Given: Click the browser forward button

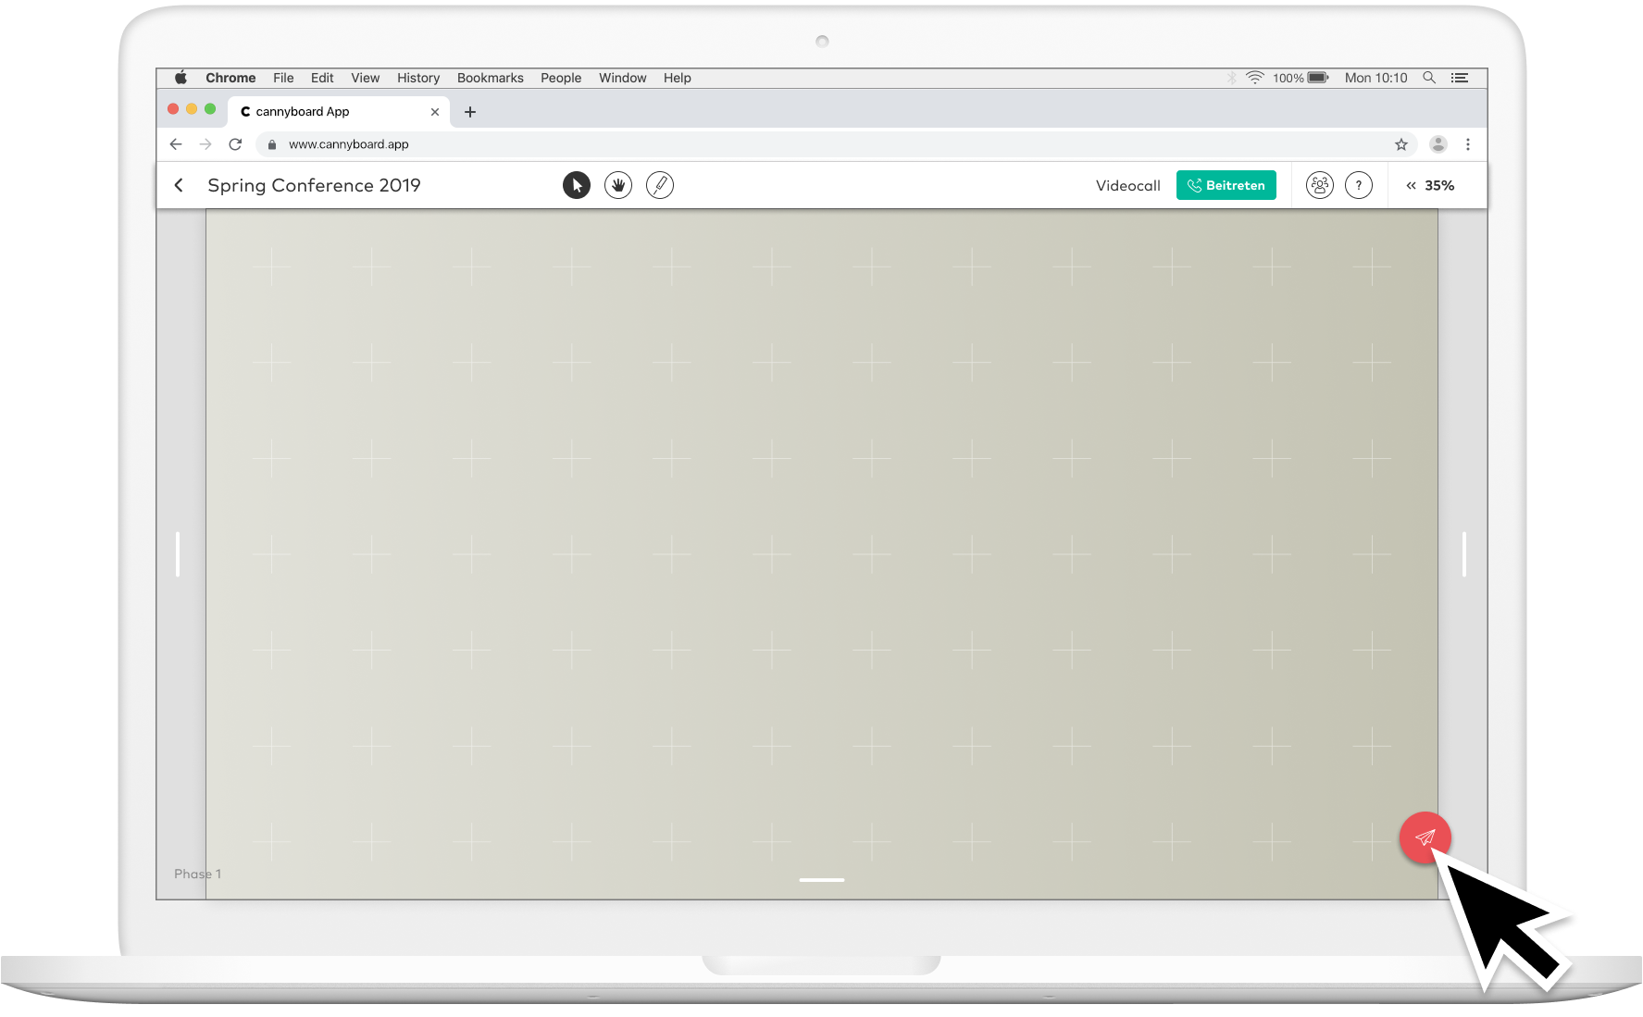Looking at the screenshot, I should [205, 144].
